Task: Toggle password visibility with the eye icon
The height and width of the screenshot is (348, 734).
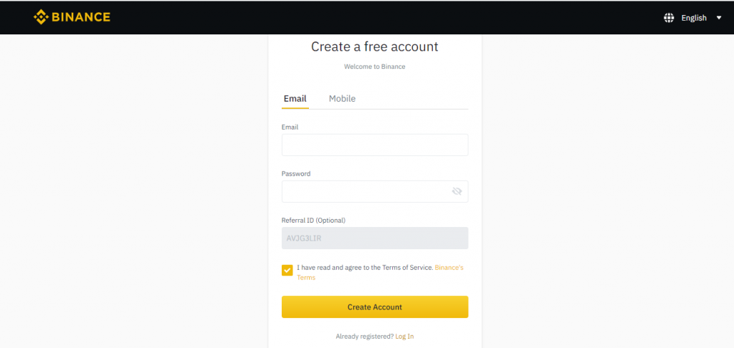Action: point(457,191)
